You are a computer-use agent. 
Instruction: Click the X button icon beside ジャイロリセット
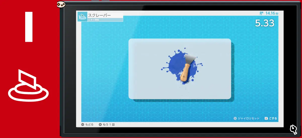click(235, 118)
